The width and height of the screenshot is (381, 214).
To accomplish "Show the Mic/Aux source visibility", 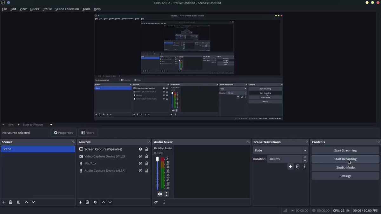I will point(140,164).
